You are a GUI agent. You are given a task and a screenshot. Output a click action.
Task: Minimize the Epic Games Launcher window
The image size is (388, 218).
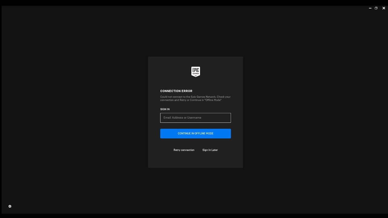tap(370, 8)
